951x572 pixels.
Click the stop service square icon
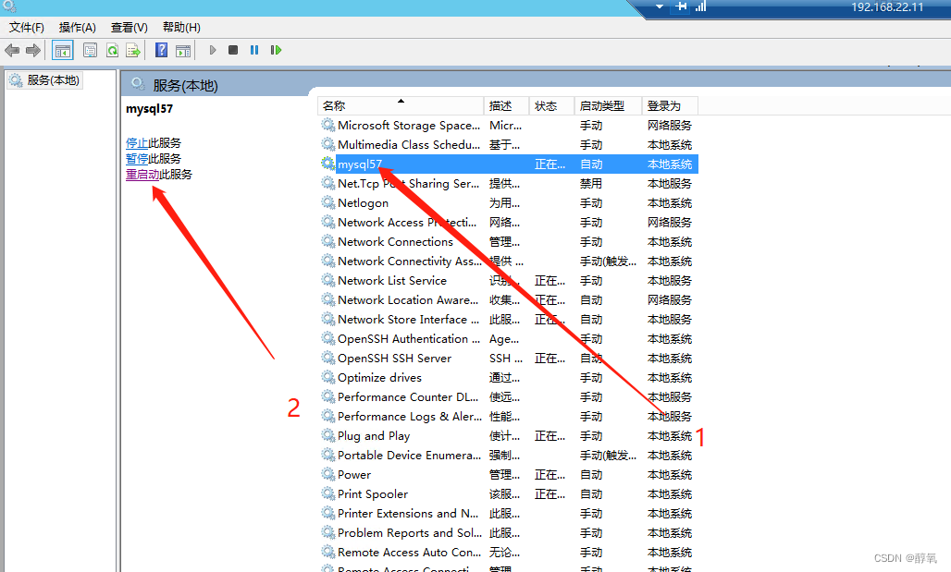pyautogui.click(x=234, y=50)
